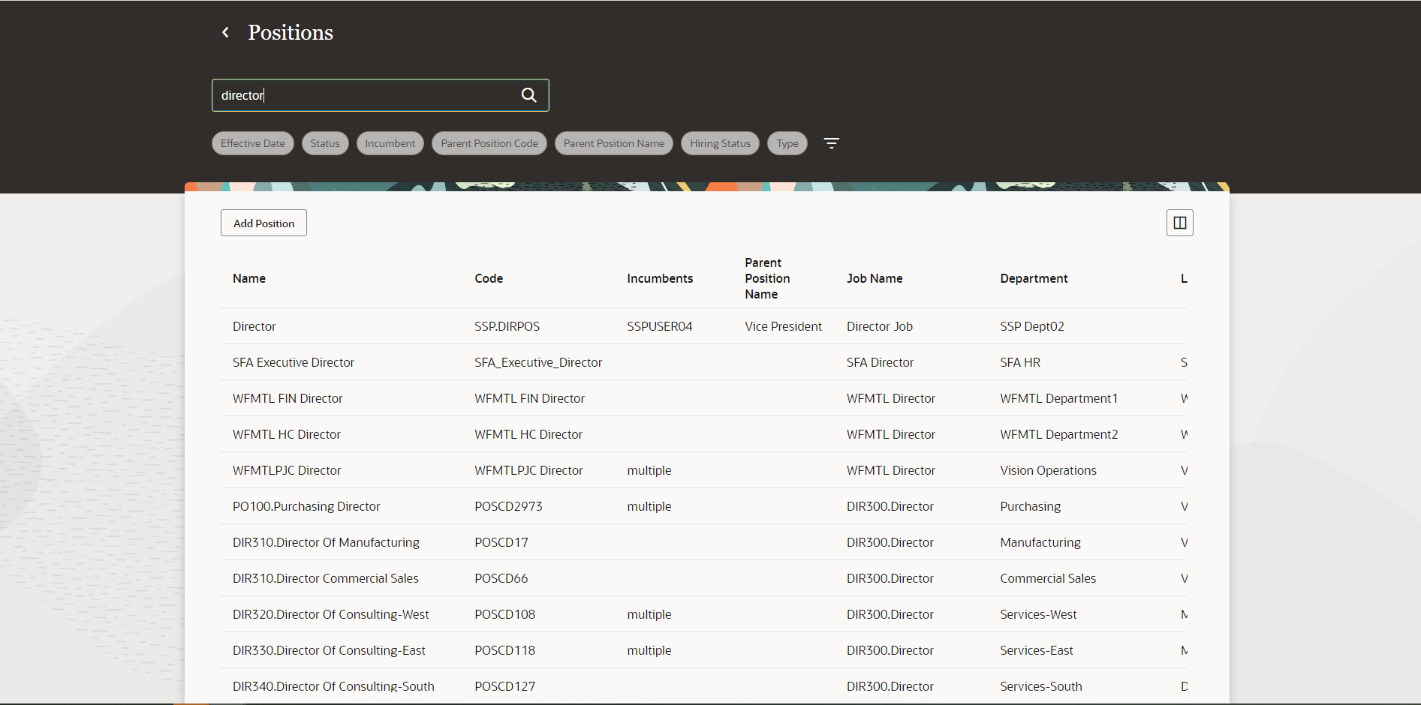Click multiple incumbents for WFMTLPJC Director

pyautogui.click(x=649, y=470)
